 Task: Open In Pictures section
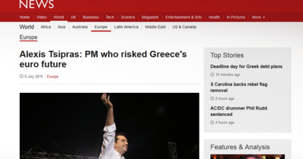pos(236,17)
